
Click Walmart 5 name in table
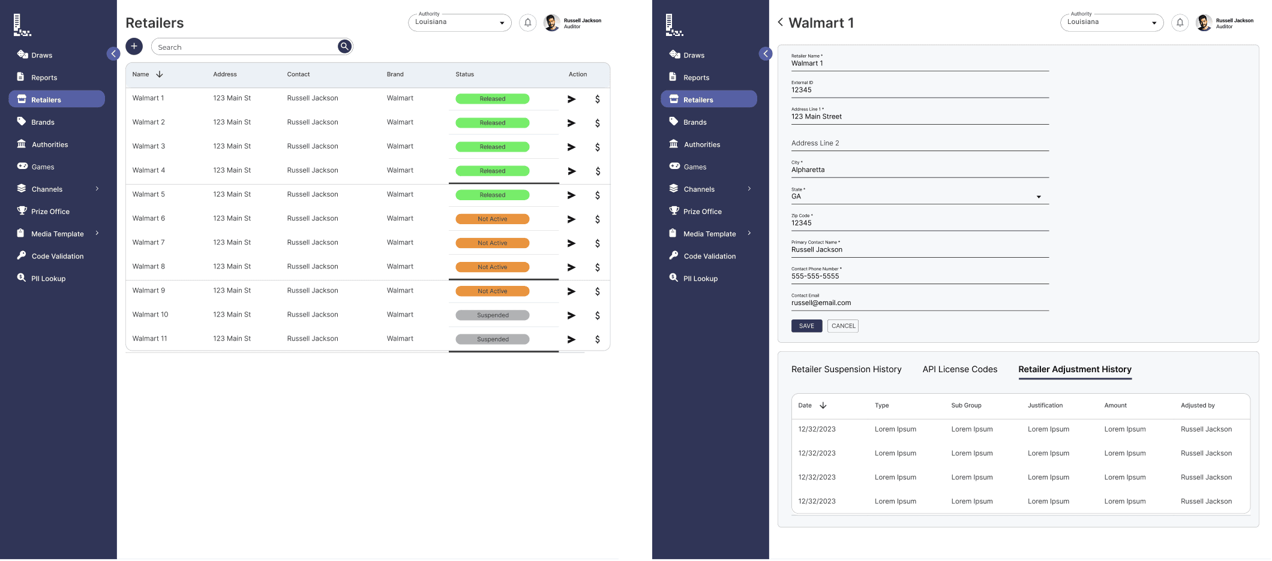coord(148,194)
